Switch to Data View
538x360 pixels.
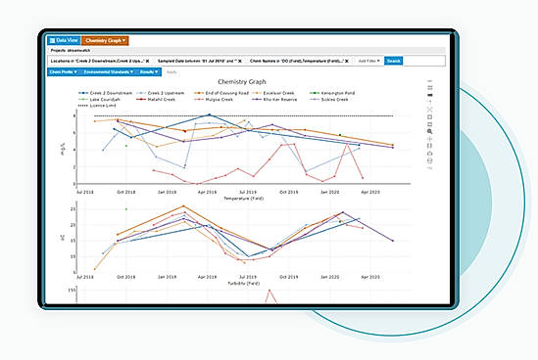pyautogui.click(x=64, y=40)
